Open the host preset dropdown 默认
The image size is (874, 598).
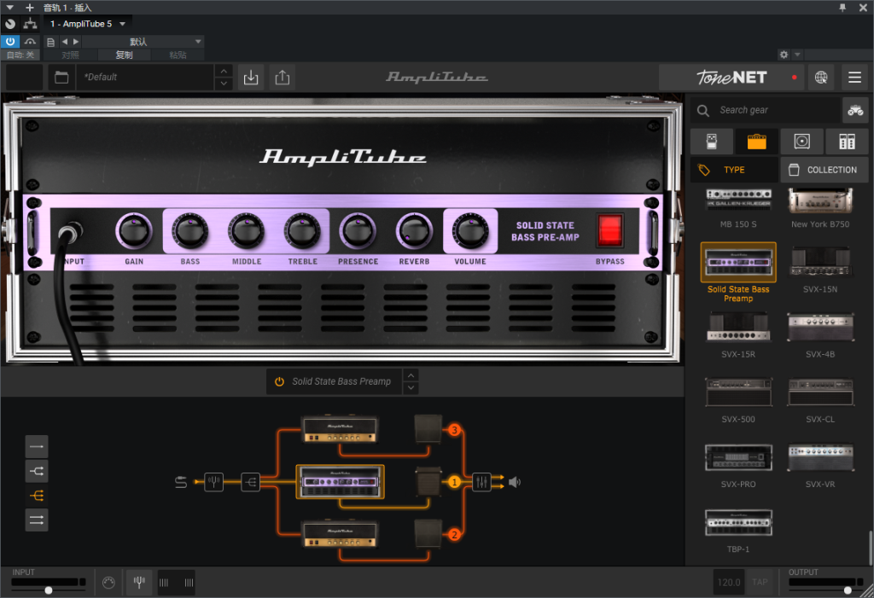tap(143, 42)
